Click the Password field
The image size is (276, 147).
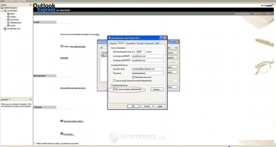point(148,73)
